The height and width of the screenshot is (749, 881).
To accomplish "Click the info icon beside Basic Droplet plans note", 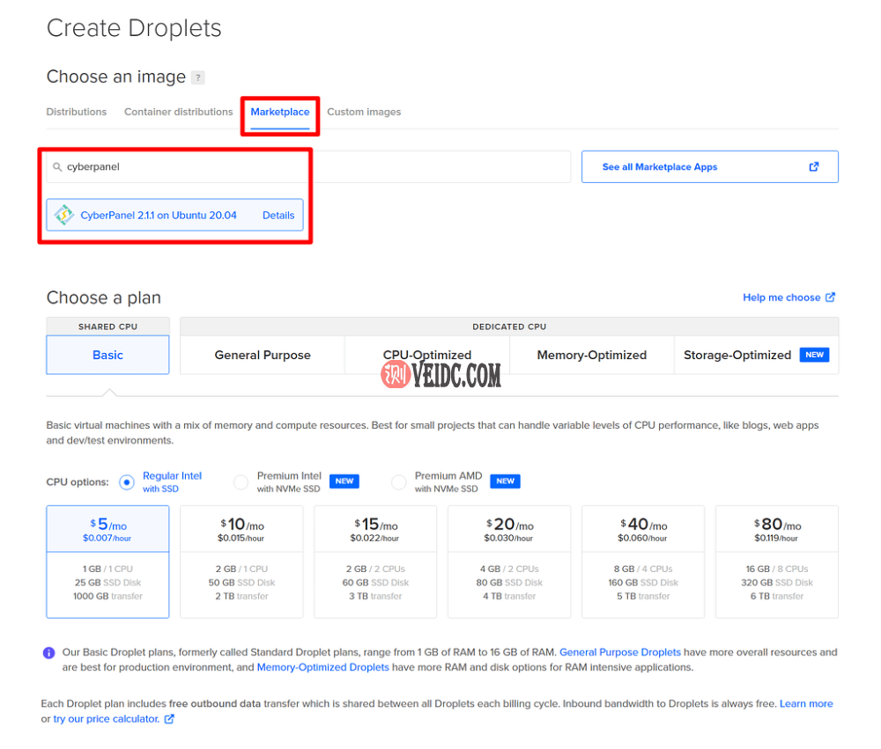I will (x=48, y=652).
